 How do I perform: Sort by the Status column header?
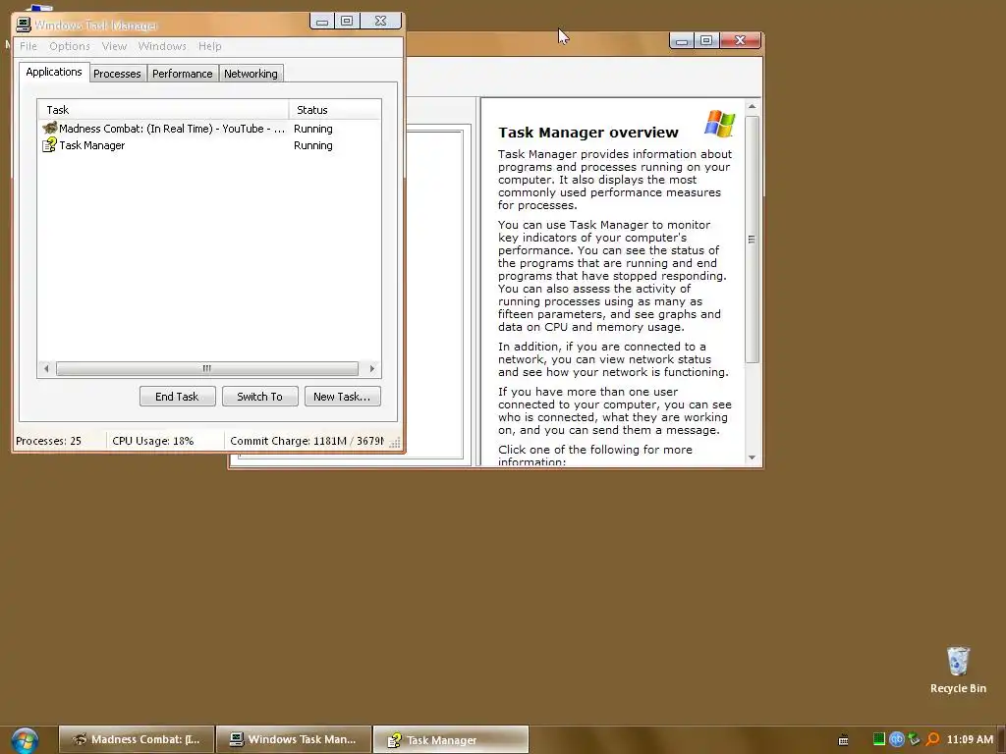(335, 110)
